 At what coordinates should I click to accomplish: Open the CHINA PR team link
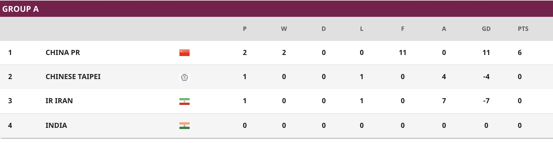(63, 52)
